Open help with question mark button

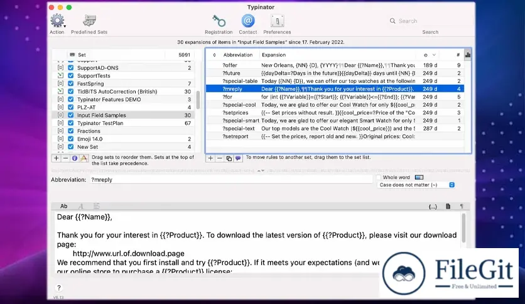[58, 288]
